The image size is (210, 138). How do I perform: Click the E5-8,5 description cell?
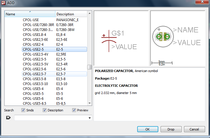click(x=61, y=103)
